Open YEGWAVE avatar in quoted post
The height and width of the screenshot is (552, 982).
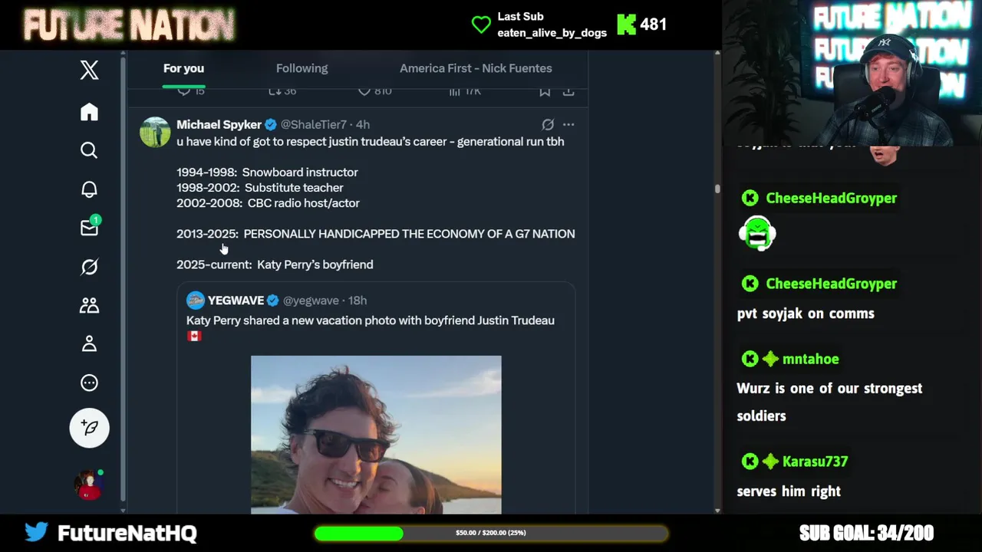196,301
